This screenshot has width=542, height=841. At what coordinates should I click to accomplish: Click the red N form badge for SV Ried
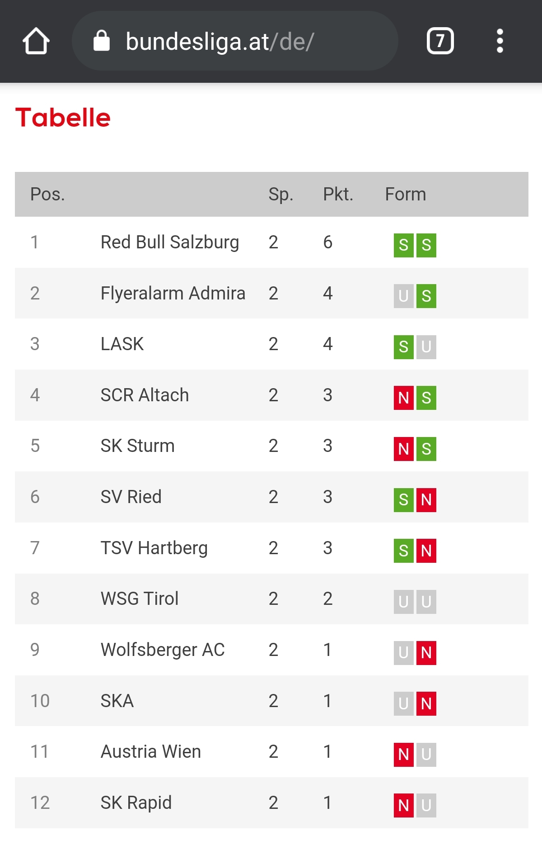click(426, 500)
